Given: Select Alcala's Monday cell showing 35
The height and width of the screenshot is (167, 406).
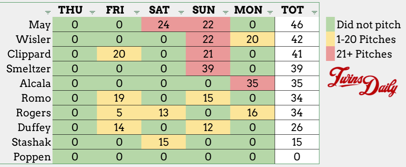Looking at the screenshot, I should pyautogui.click(x=253, y=83).
